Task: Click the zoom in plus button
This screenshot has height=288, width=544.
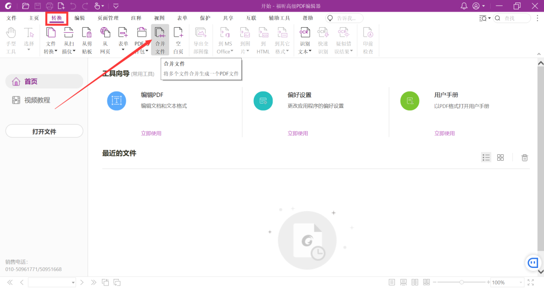Action: tap(489, 282)
